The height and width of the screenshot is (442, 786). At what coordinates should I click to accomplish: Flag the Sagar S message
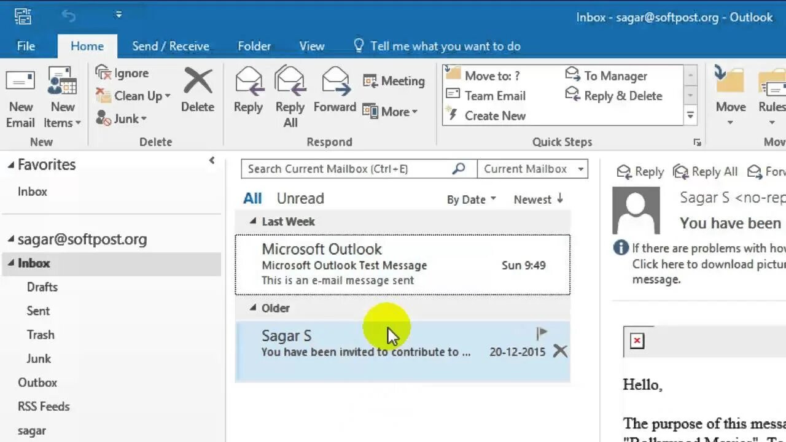coord(542,333)
